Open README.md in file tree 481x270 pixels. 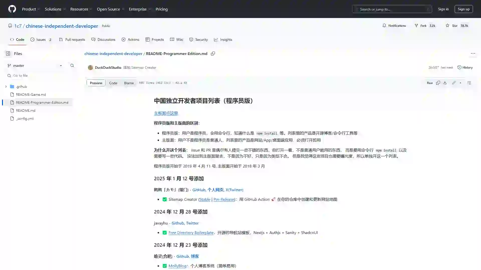click(x=26, y=110)
